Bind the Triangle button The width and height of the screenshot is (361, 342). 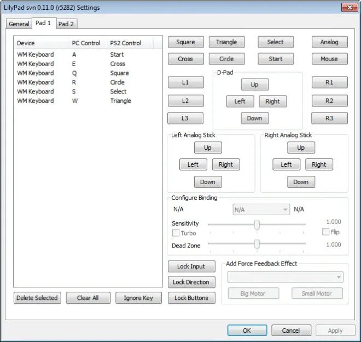click(x=226, y=42)
